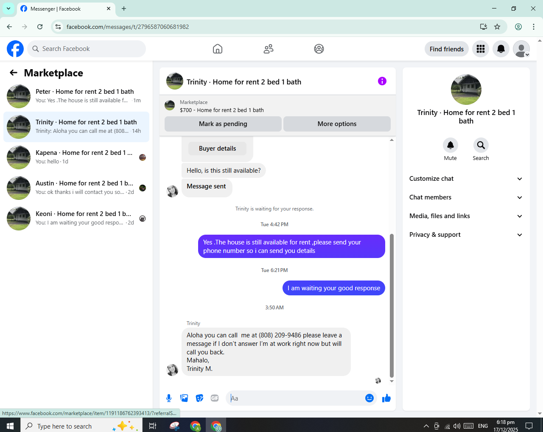Click Trinity's large listing photo in sidebar
The height and width of the screenshot is (432, 543).
466,90
